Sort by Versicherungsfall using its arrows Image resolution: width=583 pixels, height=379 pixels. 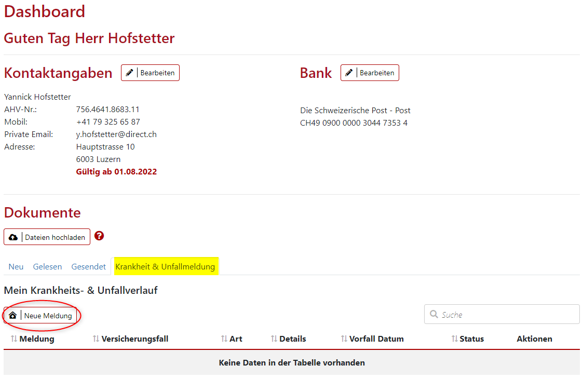tap(96, 339)
